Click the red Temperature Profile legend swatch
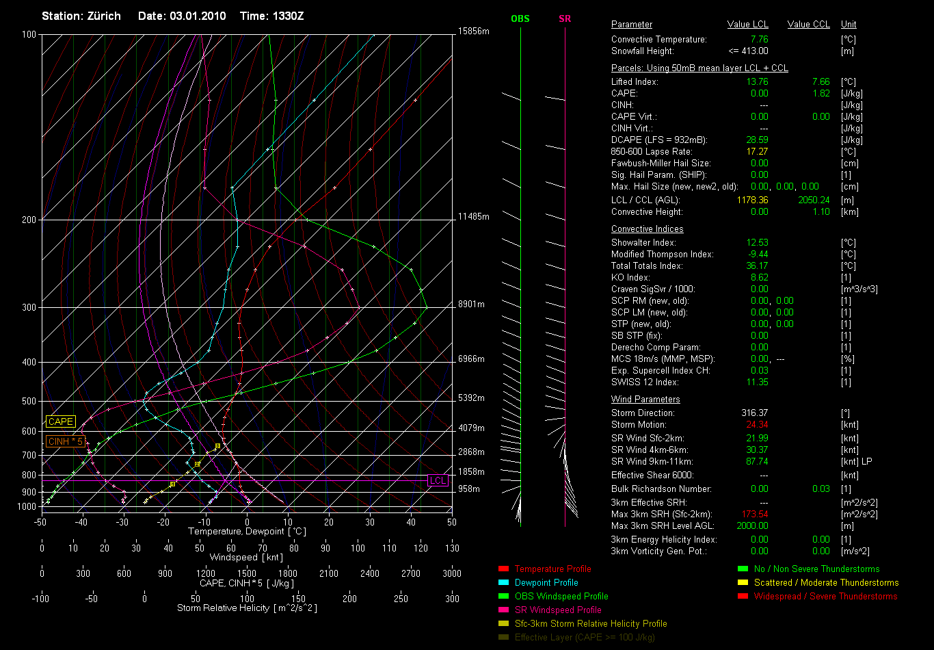 (x=504, y=569)
